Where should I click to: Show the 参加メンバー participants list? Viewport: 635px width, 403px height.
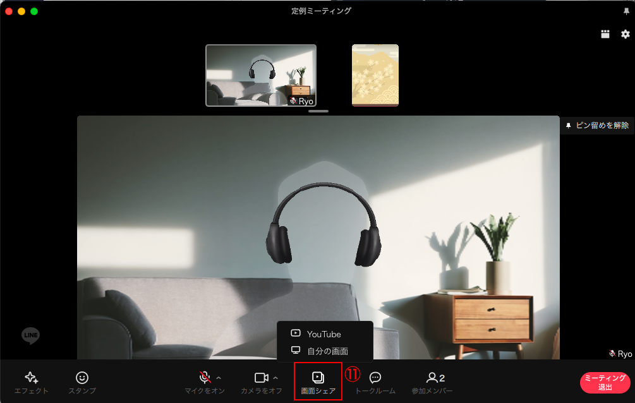[432, 382]
